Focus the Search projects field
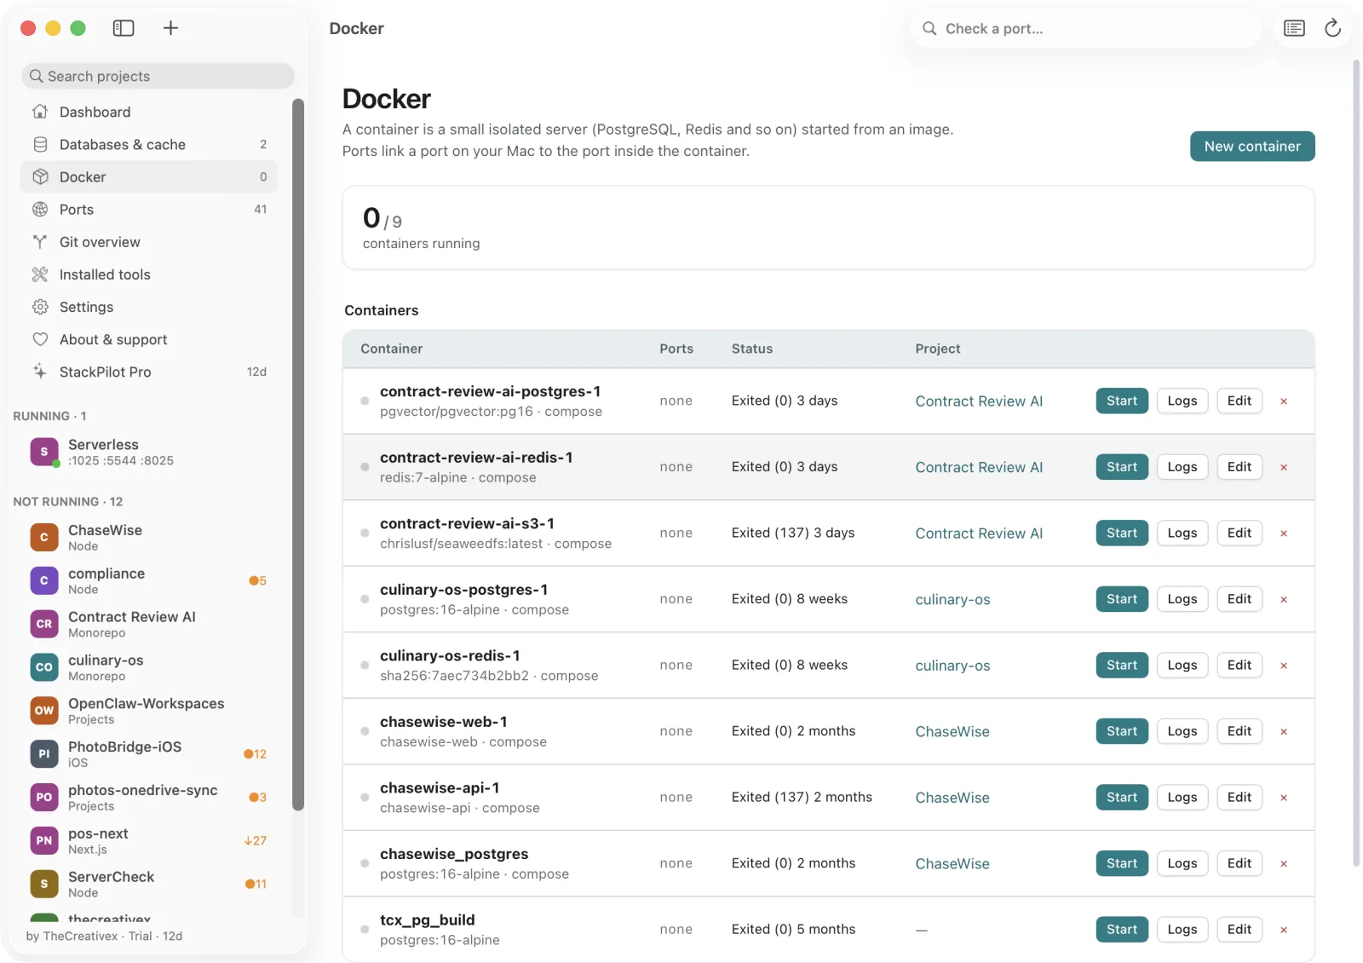1363x963 pixels. pos(158,76)
